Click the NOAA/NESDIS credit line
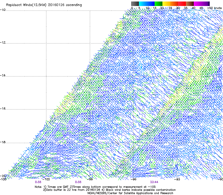 [130, 193]
